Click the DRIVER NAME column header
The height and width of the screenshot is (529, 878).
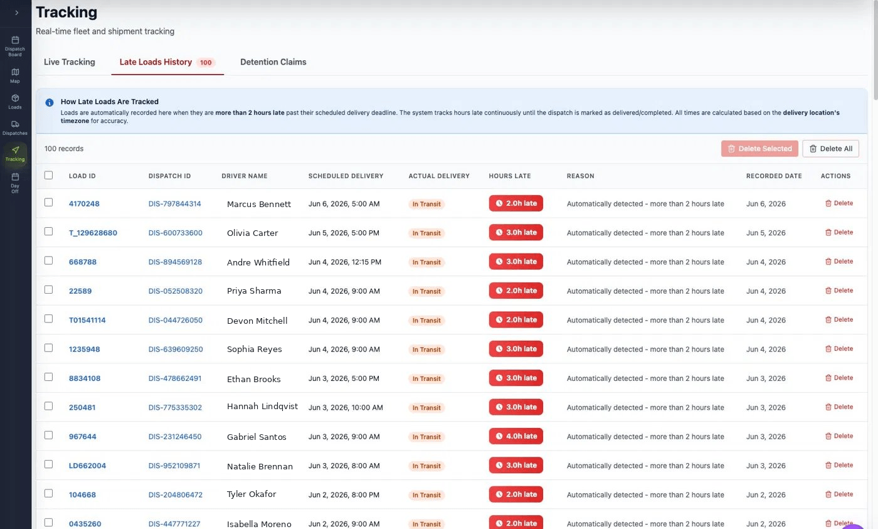[245, 176]
